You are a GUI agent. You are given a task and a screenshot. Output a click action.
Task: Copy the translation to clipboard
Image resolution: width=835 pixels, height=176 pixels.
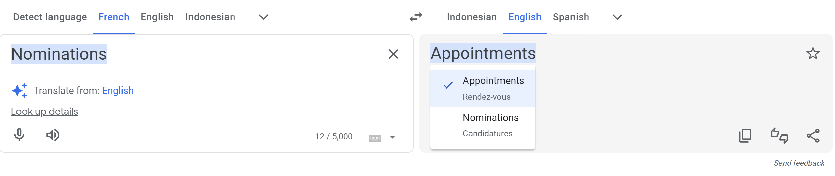point(745,136)
